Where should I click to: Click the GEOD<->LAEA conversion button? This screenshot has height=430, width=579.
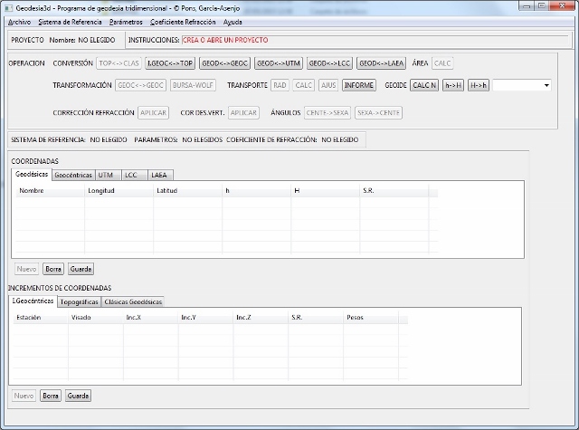click(x=382, y=63)
